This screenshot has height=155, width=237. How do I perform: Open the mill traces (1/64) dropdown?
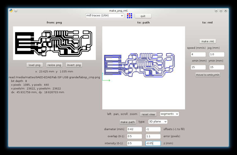point(105,15)
